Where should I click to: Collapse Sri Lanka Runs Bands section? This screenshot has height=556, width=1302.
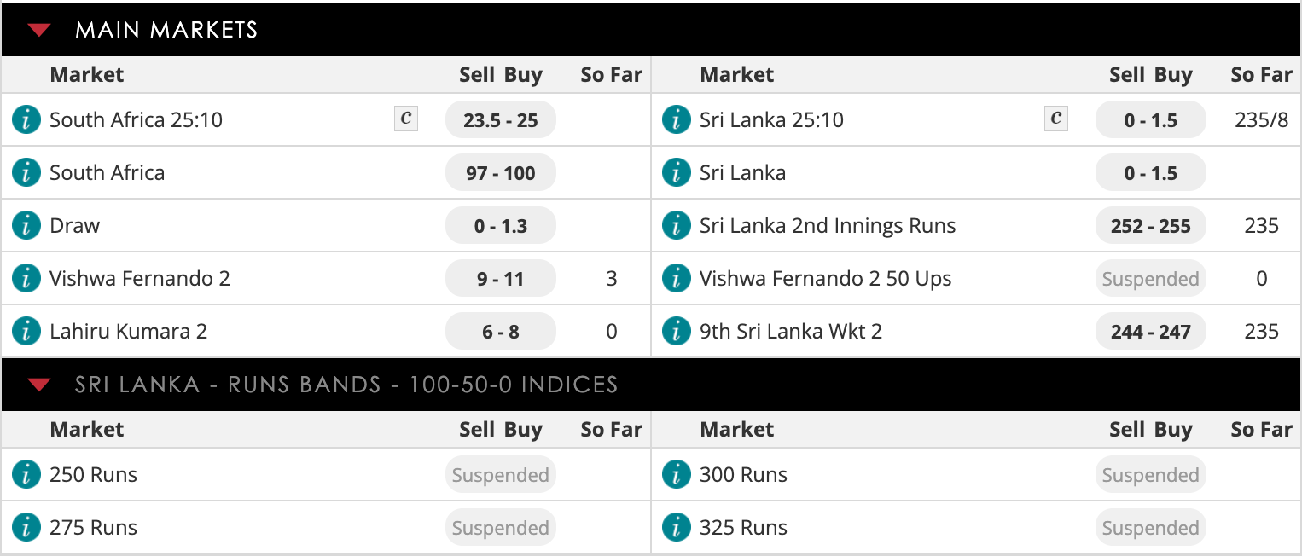[x=39, y=385]
